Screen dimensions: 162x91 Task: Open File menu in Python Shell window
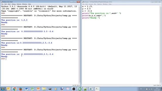pos(2,4)
